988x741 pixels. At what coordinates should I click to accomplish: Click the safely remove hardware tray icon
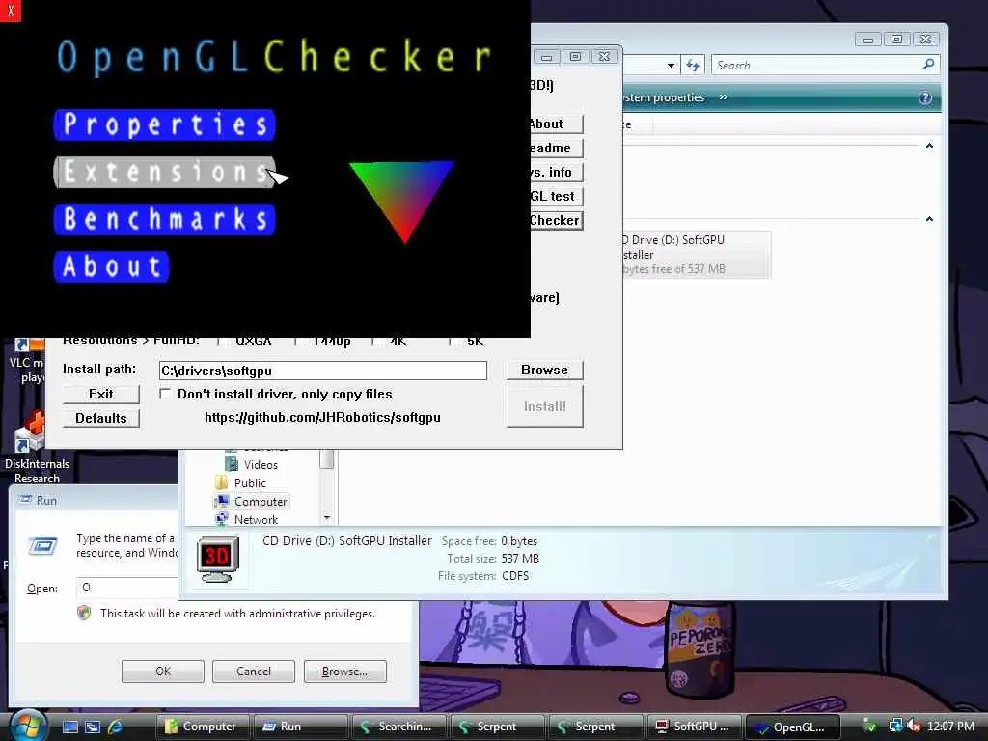click(x=869, y=726)
